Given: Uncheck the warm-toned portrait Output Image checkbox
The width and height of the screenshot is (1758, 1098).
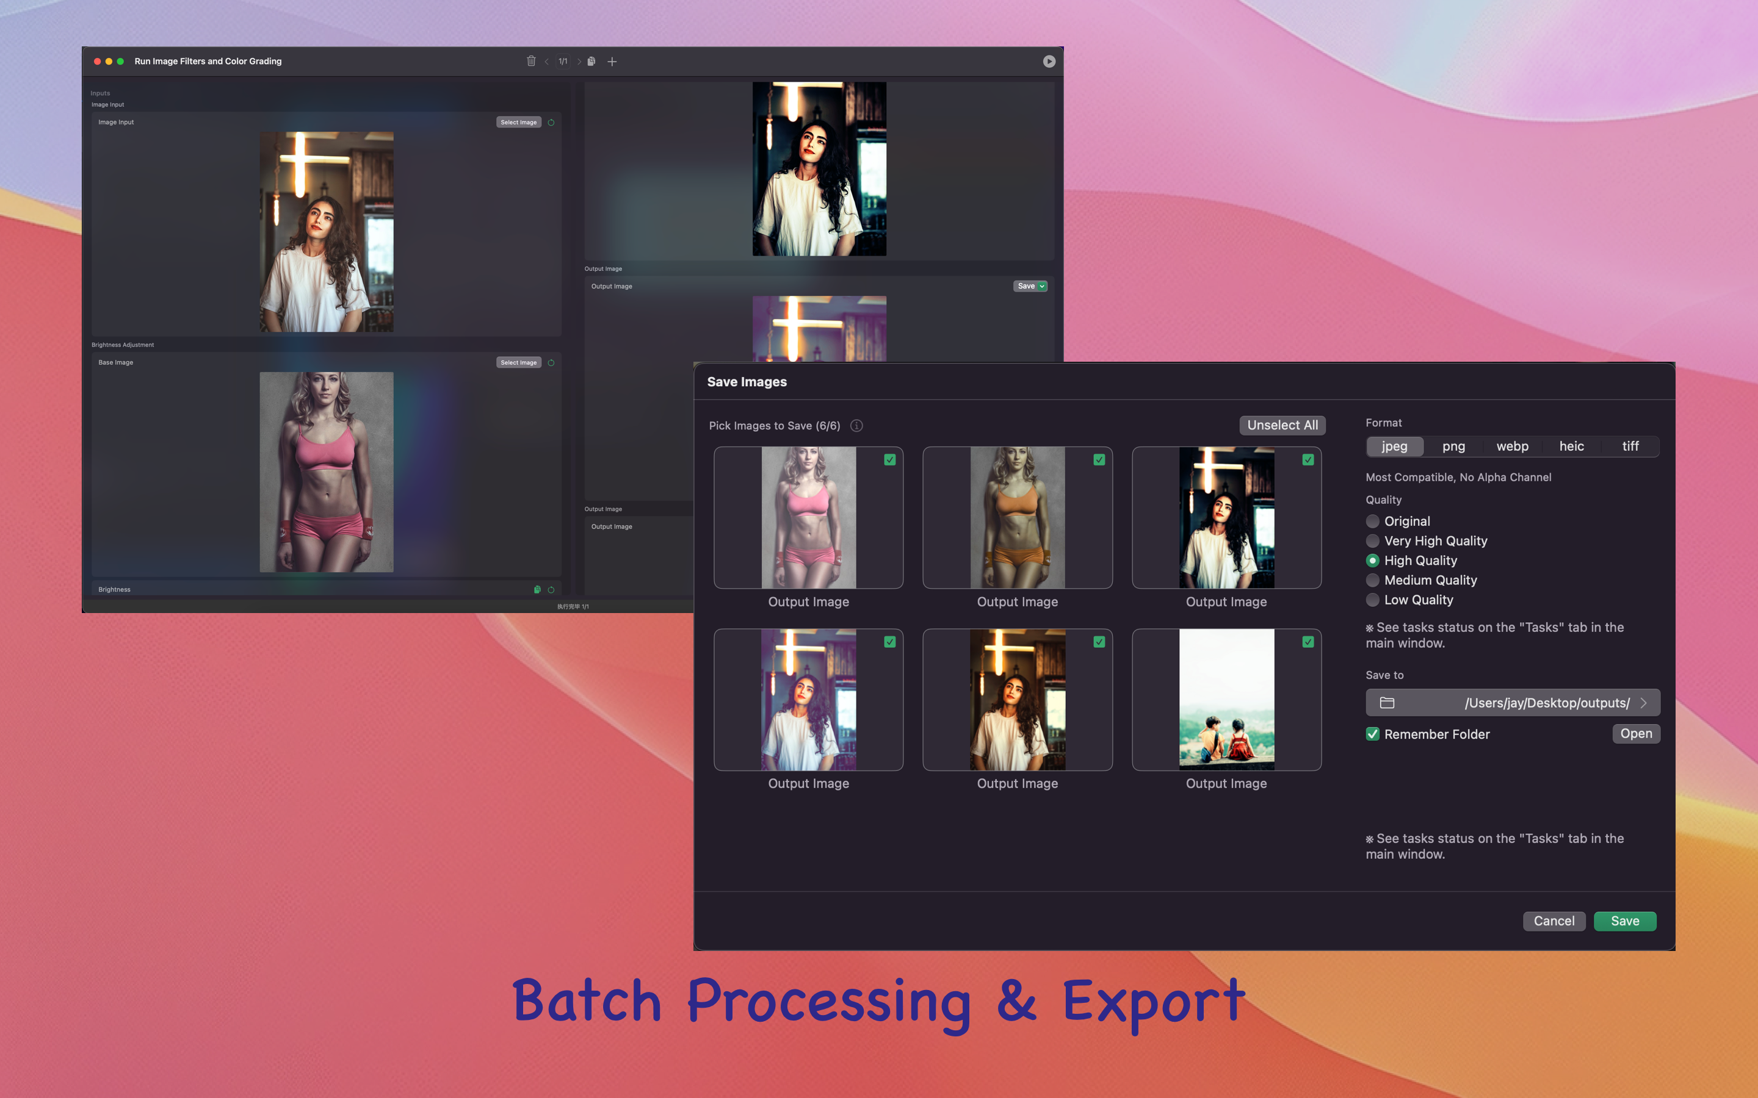Looking at the screenshot, I should 1099,642.
